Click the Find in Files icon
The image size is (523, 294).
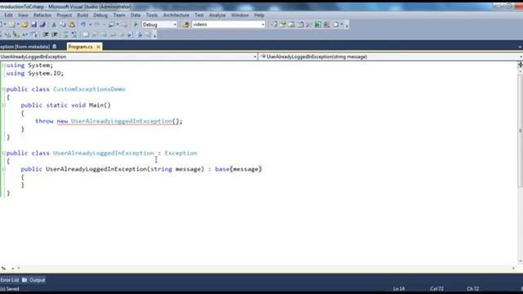[186, 24]
